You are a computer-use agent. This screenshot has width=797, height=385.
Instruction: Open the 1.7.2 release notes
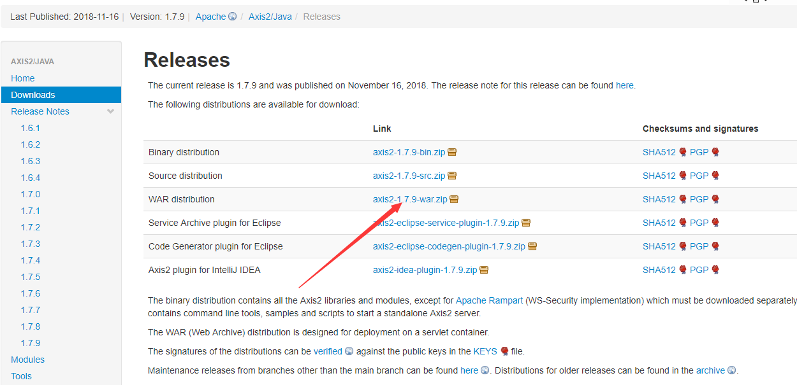coord(30,227)
